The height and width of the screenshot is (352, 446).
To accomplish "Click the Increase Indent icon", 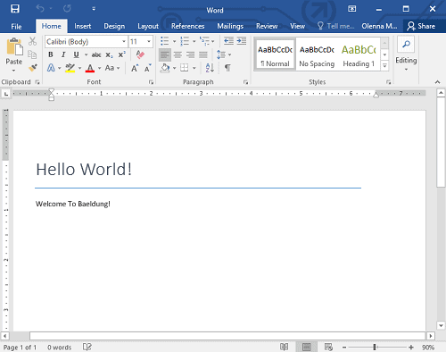I will [242, 41].
